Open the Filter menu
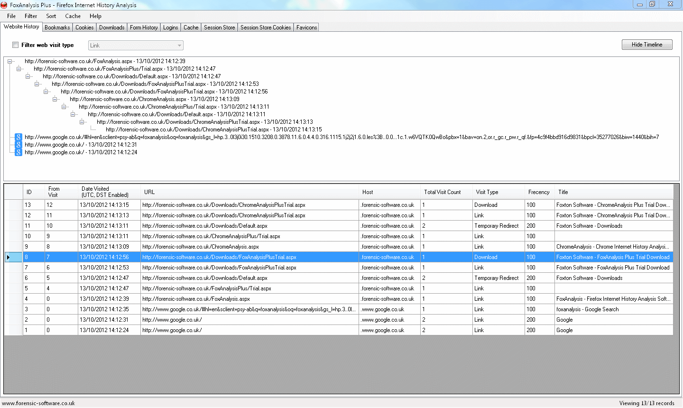683x408 pixels. tap(31, 16)
